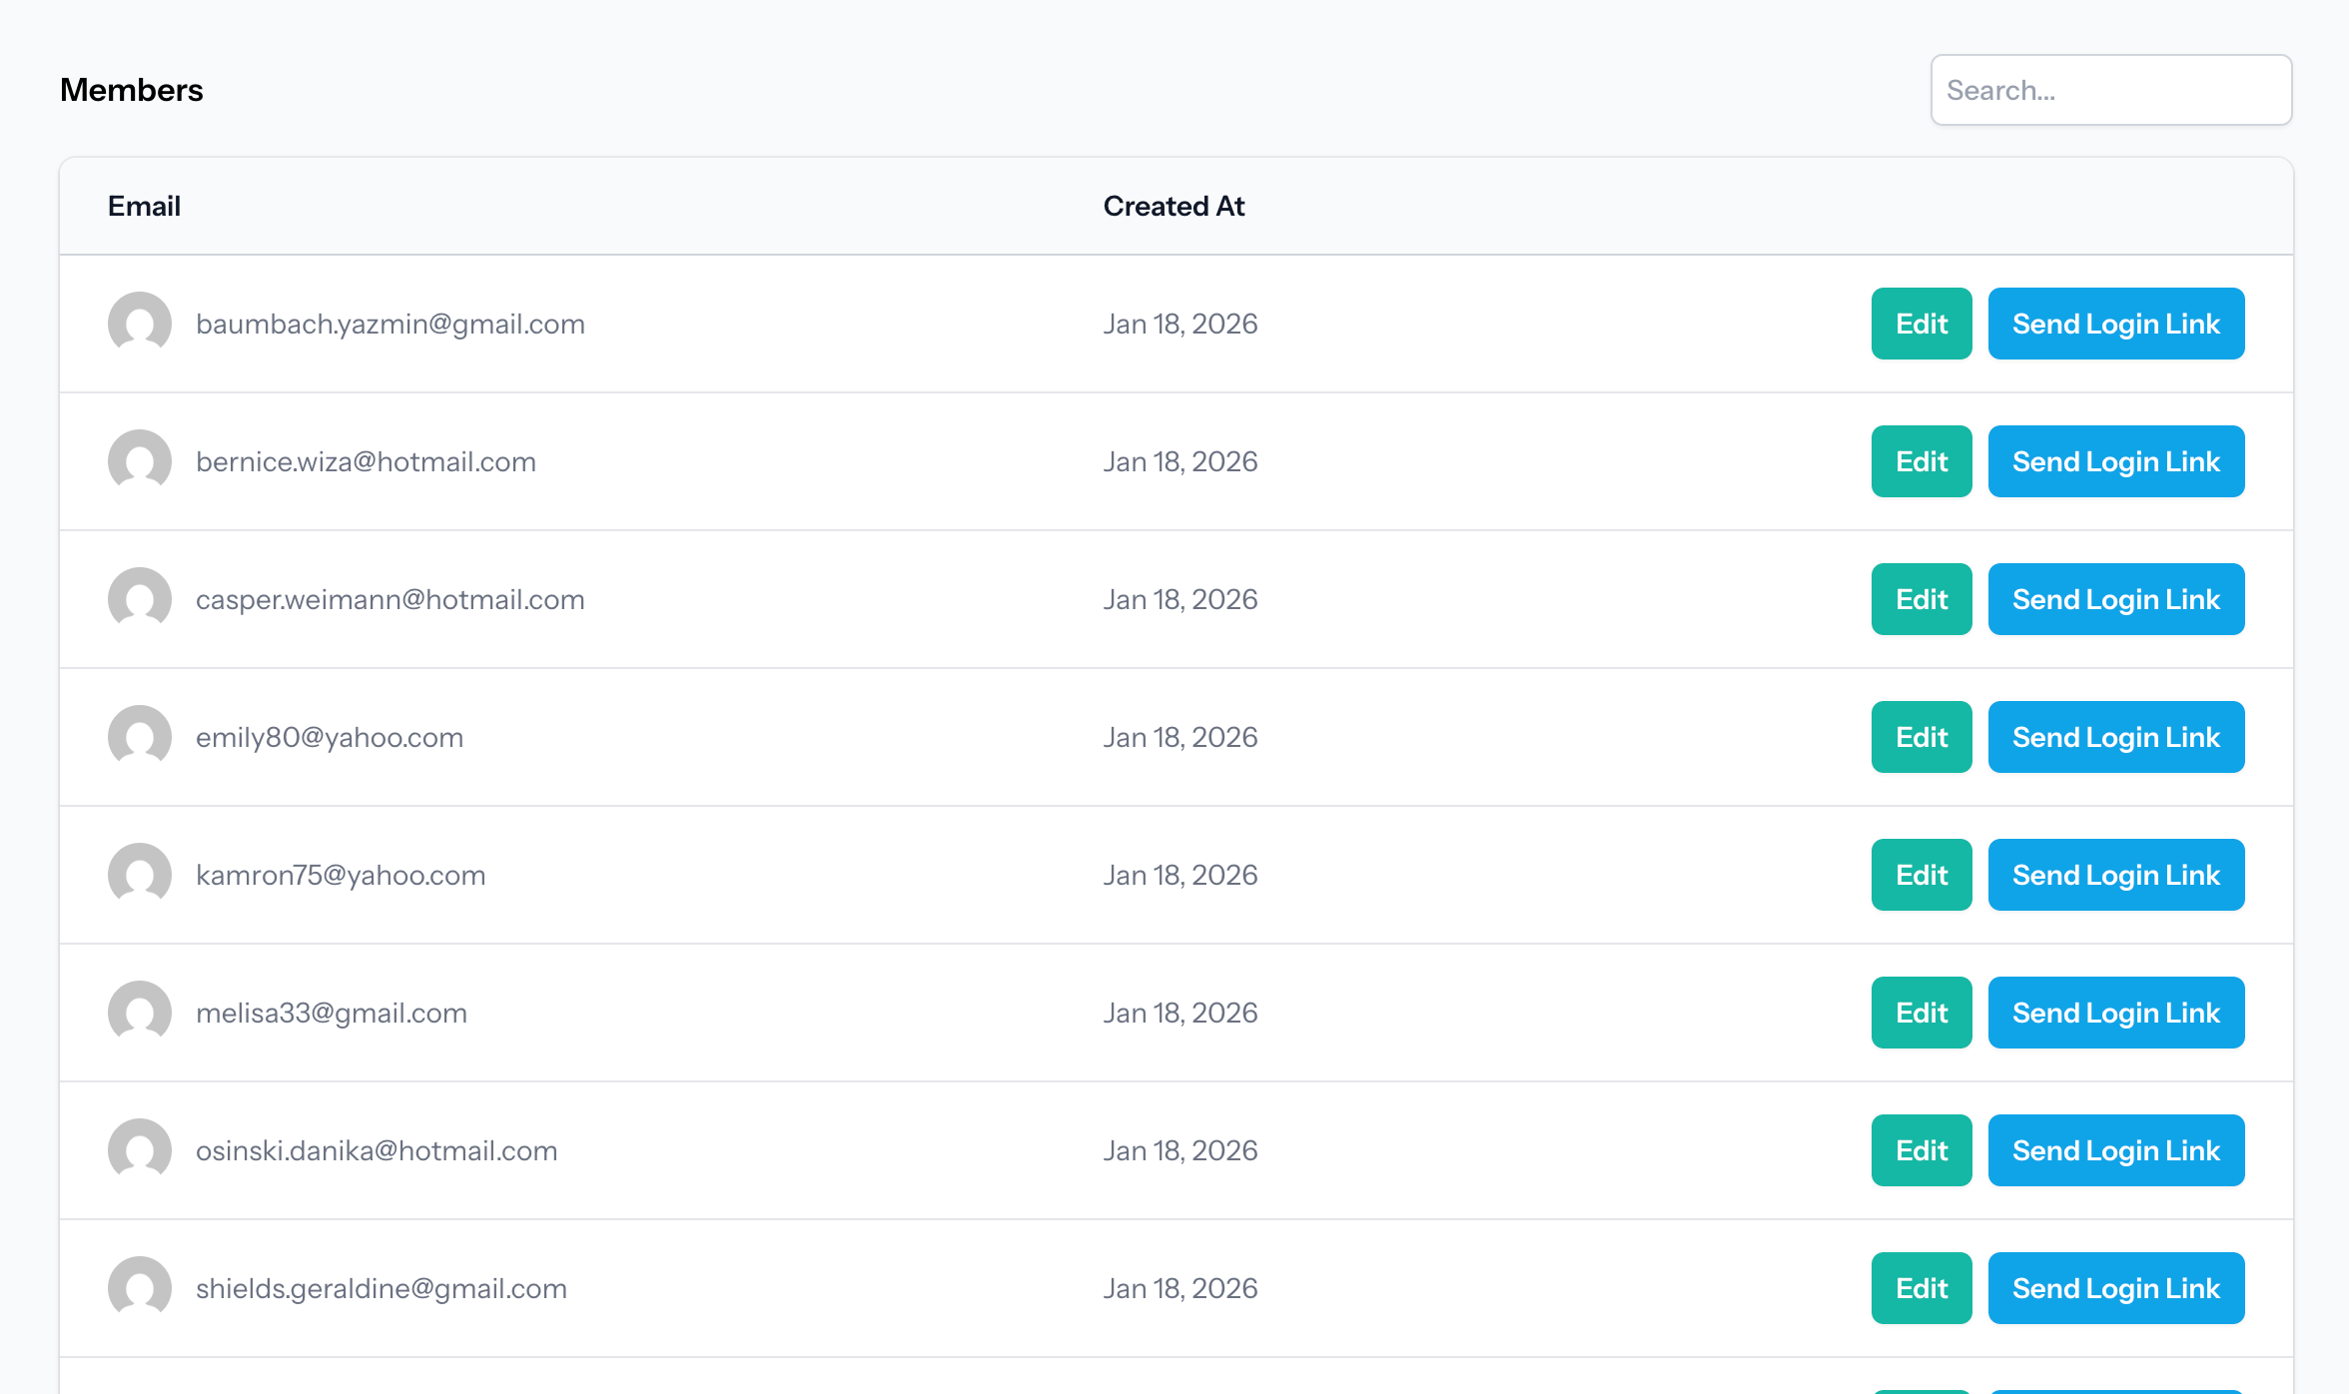Click the avatar for kamron75@yahoo.com

tap(140, 875)
